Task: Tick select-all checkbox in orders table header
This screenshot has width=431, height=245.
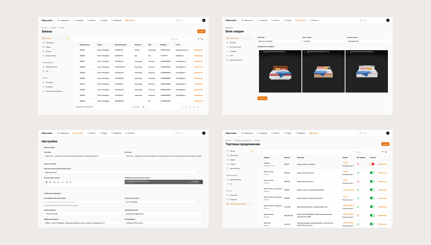Action: 77,45
